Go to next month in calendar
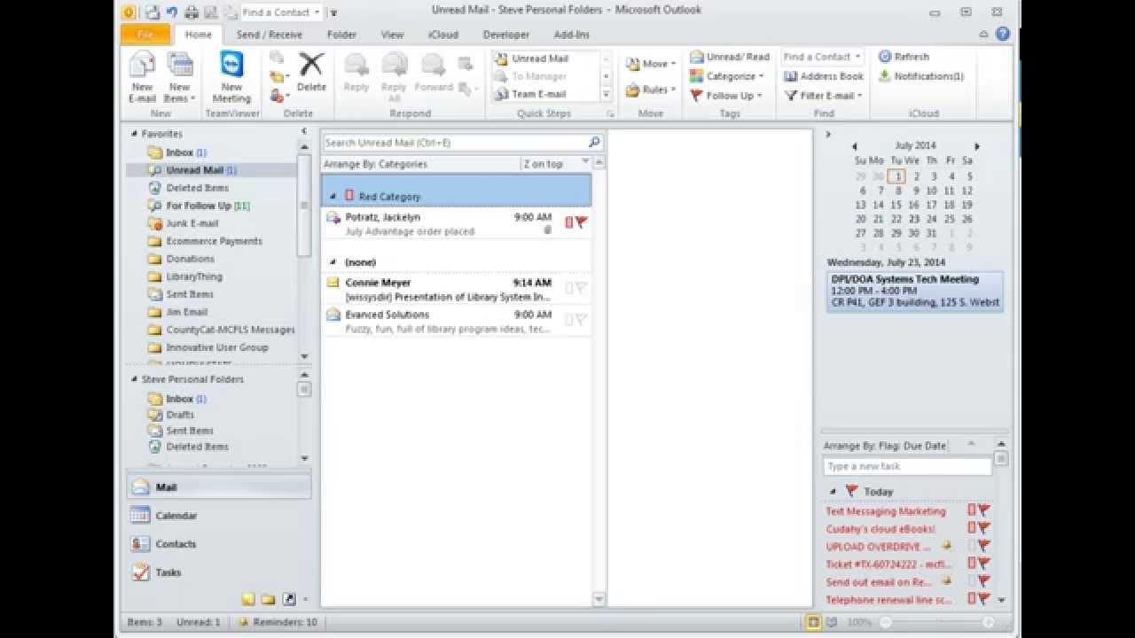Image resolution: width=1135 pixels, height=638 pixels. (977, 146)
